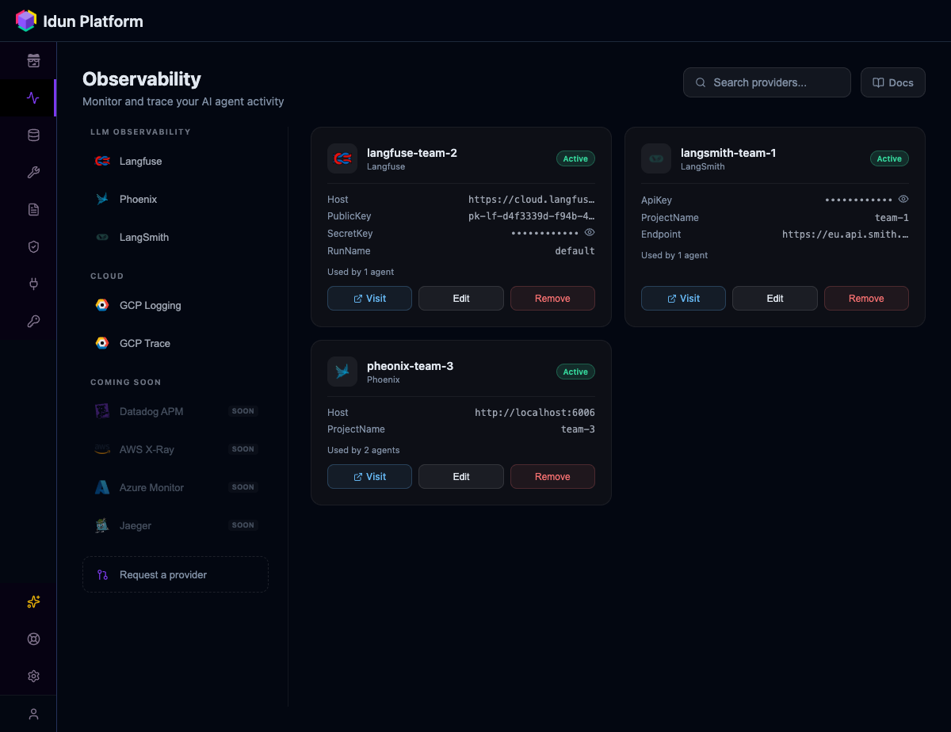
Task: Select GCP Logging in the provider list
Action: point(175,306)
